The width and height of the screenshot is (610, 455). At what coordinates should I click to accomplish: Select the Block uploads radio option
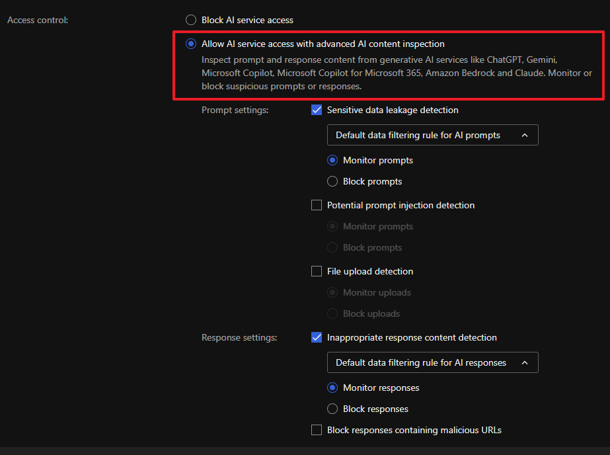click(x=332, y=313)
